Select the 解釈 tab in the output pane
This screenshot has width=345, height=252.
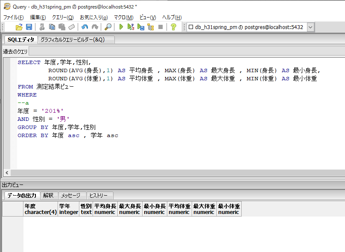click(x=48, y=196)
